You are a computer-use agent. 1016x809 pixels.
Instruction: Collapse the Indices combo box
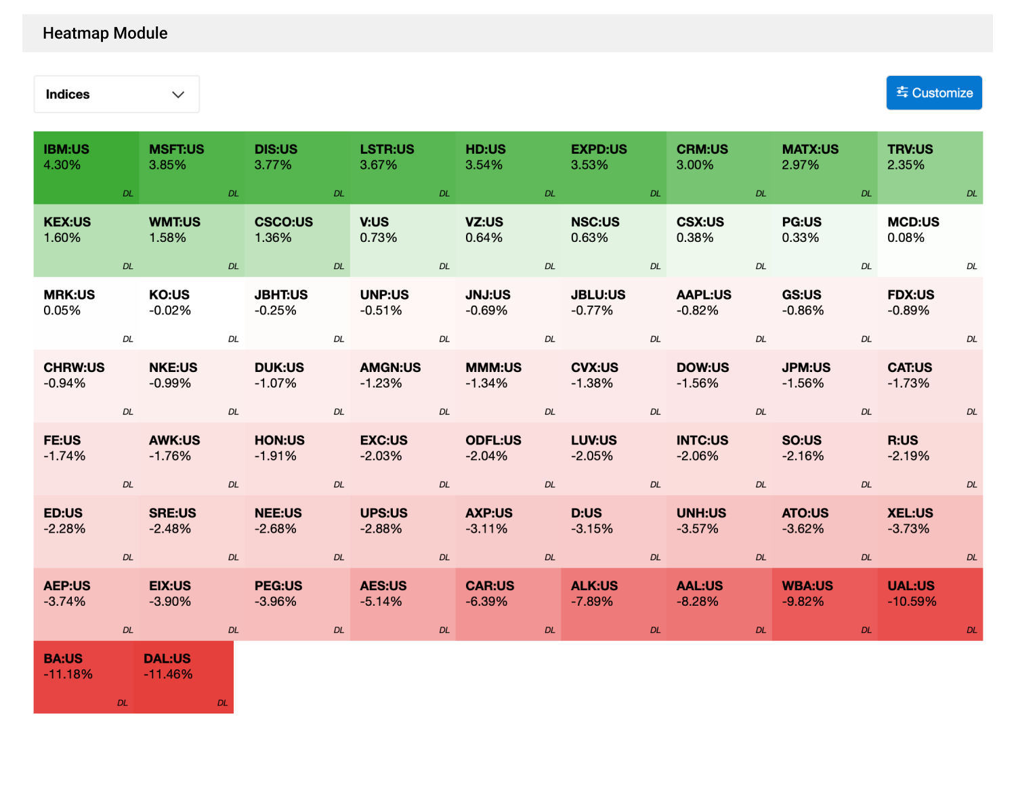point(117,94)
